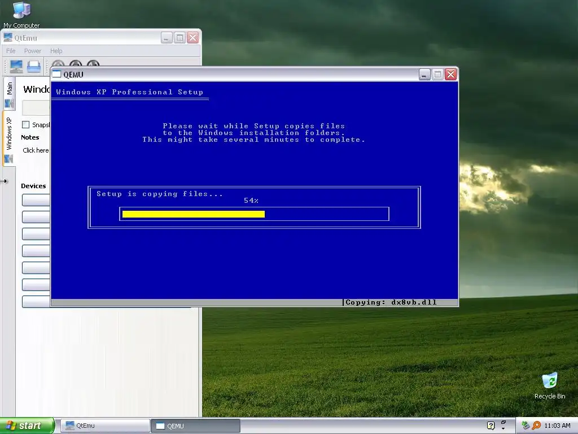This screenshot has width=578, height=434.
Task: Click the QEMU window title bar icon
Action: tap(56, 74)
